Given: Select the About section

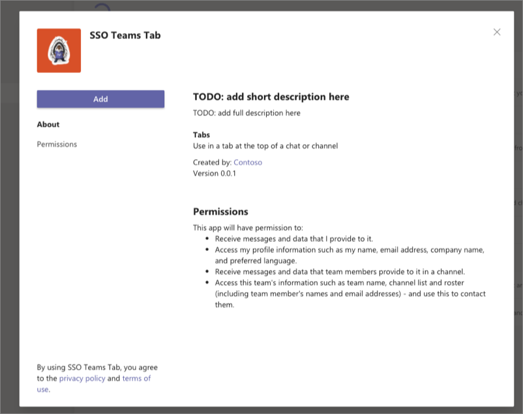Looking at the screenshot, I should point(48,125).
